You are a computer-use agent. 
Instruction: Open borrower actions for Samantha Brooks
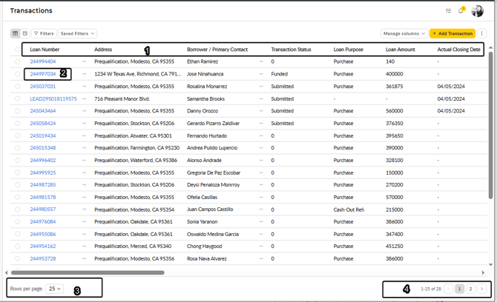pyautogui.click(x=261, y=98)
